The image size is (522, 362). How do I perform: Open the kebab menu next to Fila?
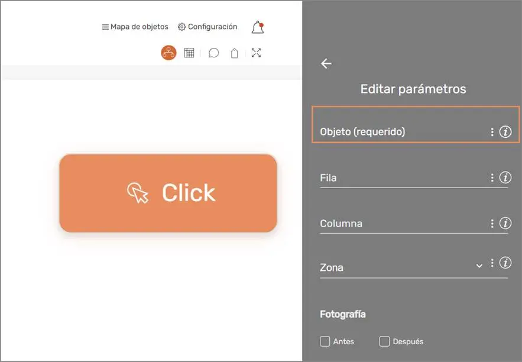coord(491,177)
